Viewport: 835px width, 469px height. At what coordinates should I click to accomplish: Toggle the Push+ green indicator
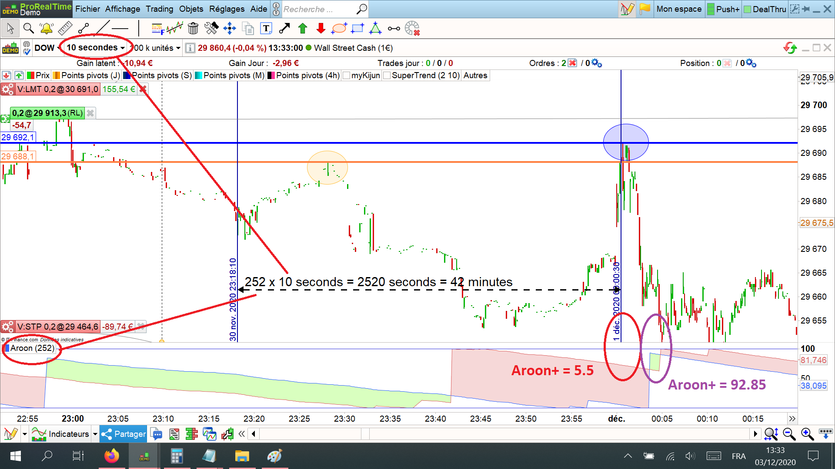point(711,9)
